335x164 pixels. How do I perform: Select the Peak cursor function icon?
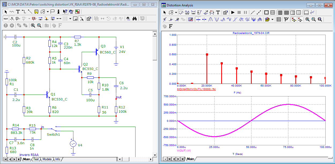click(x=210, y=19)
